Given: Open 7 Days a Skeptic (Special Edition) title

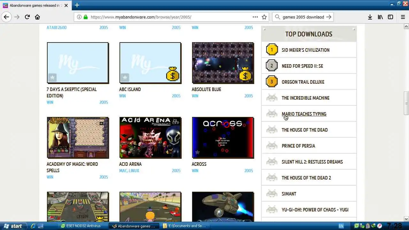Looking at the screenshot, I should coord(72,92).
